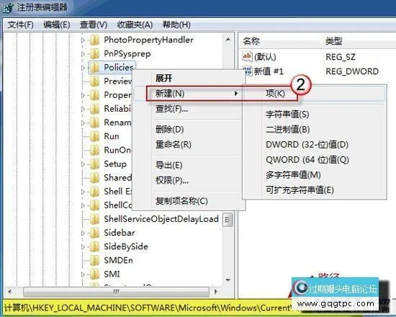396x317 pixels.
Task: Click the PnPSysprep folder icon
Action: (x=95, y=54)
